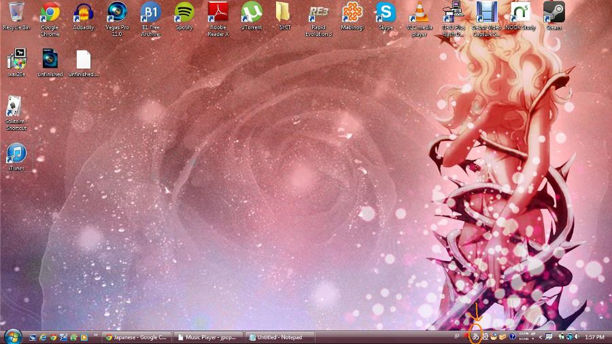Select the VLC media player icon
The height and width of the screenshot is (344, 612).
(x=420, y=14)
